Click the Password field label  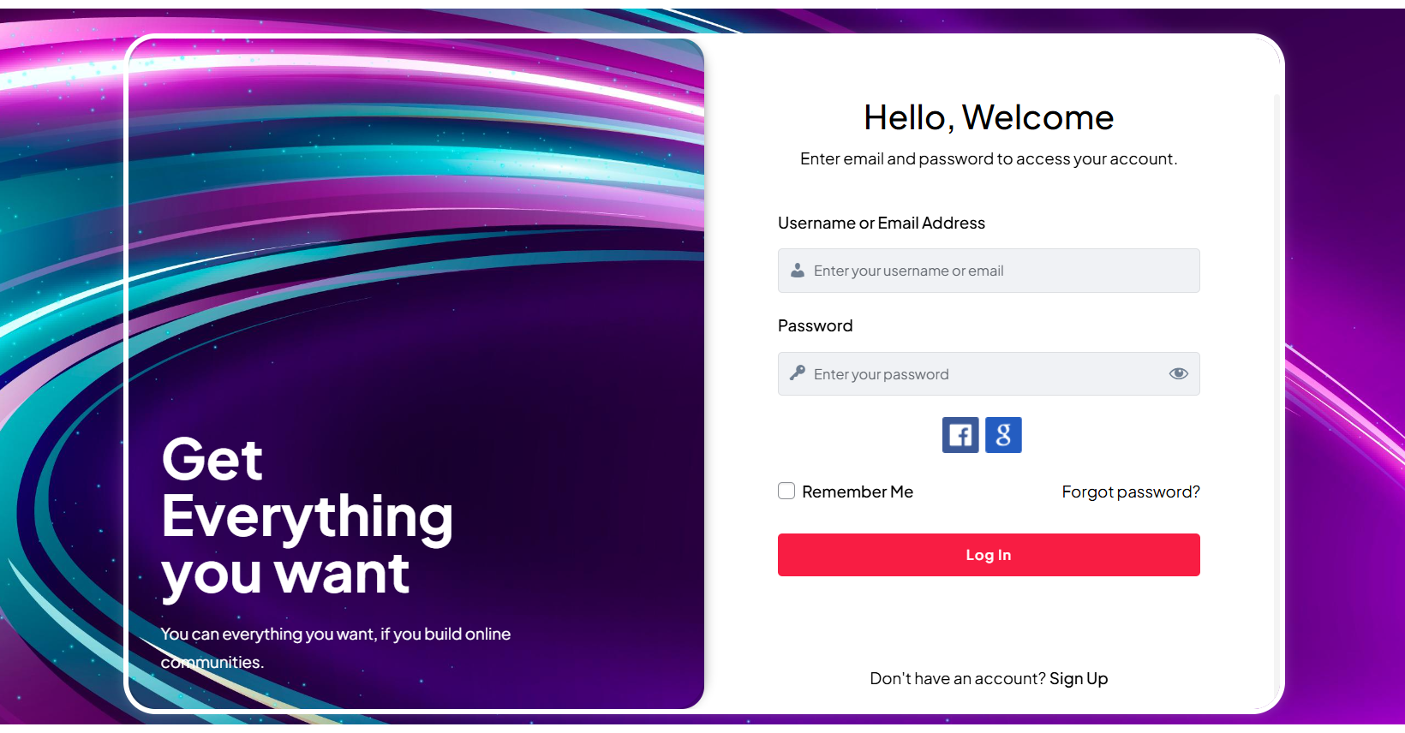click(816, 325)
